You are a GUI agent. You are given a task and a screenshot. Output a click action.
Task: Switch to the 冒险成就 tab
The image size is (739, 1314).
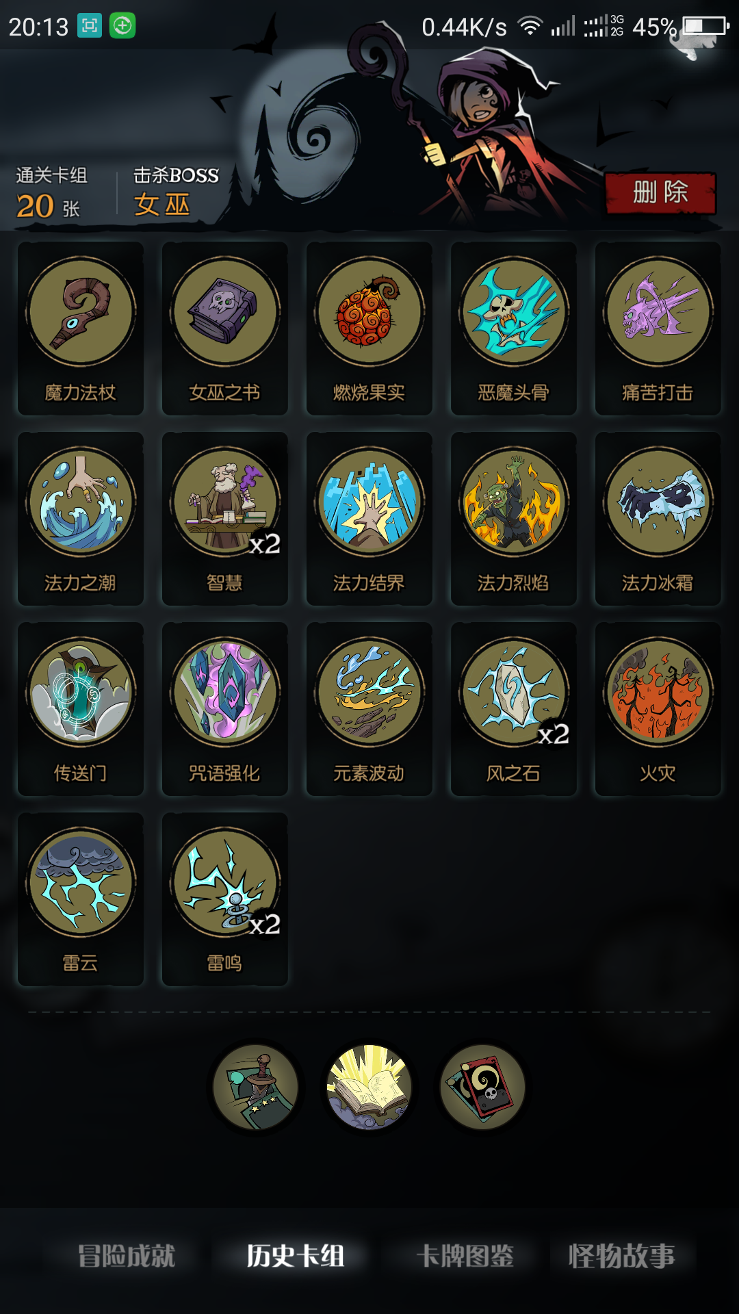pos(127,1256)
